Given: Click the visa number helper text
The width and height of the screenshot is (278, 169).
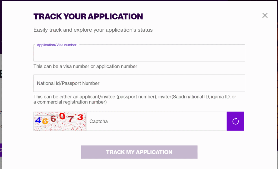Looking at the screenshot, I should pos(85,66).
